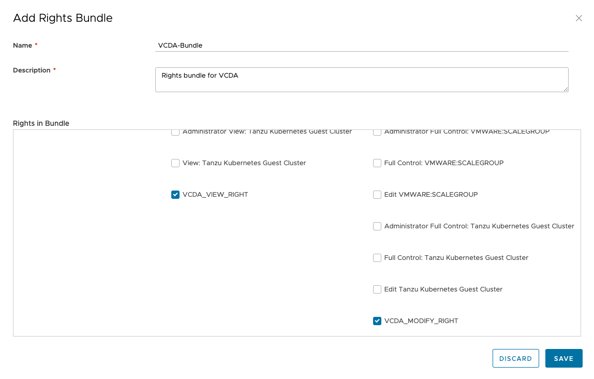Select Administrator Full Control: Tanzu Kubernetes Guest Cluster
Screen dimensions: 594x379
[377, 226]
